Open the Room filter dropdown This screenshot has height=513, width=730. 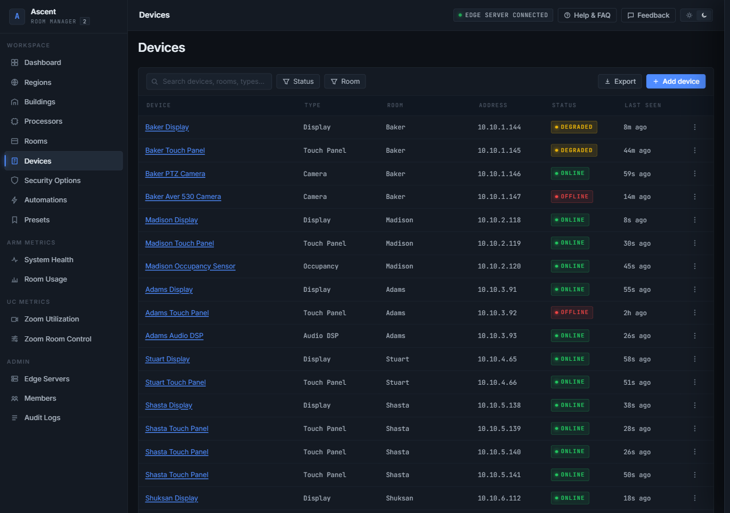click(345, 82)
